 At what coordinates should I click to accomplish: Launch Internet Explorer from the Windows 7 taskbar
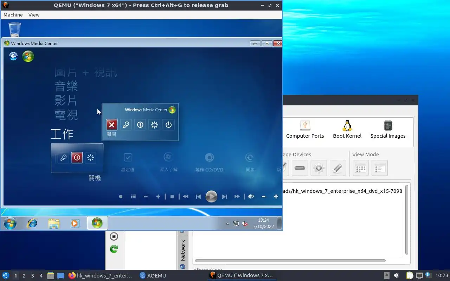coord(32,223)
